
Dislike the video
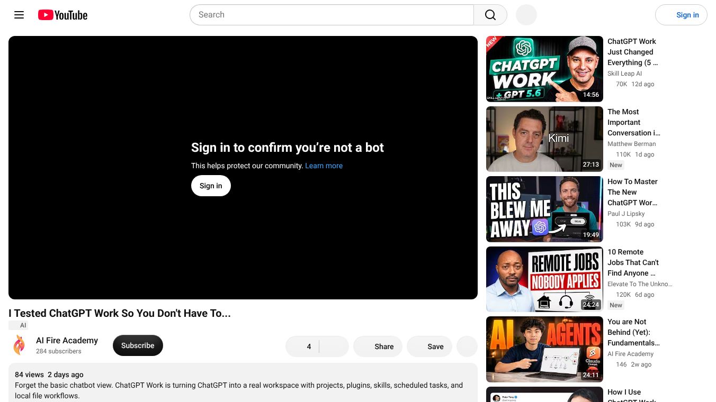(334, 346)
